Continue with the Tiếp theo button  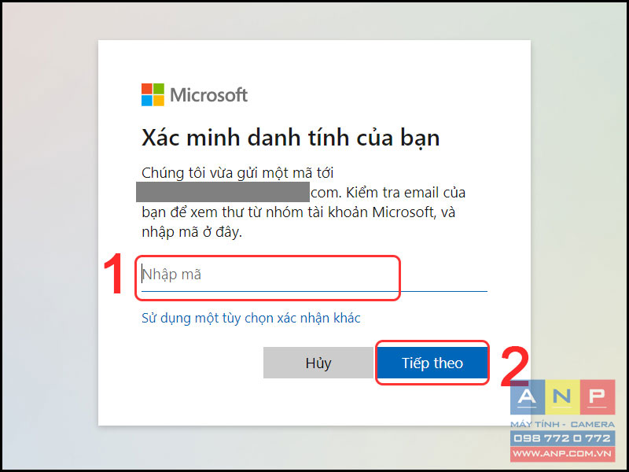point(432,363)
